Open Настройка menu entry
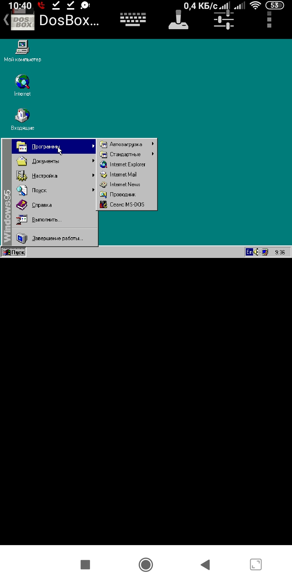 click(x=54, y=176)
